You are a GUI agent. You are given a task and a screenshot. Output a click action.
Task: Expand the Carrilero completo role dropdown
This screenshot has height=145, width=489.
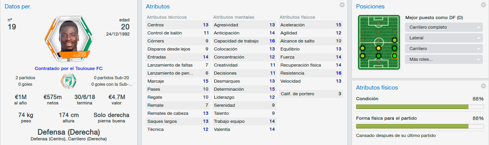[444, 27]
